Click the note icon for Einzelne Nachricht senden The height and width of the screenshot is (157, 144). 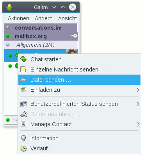(23, 70)
